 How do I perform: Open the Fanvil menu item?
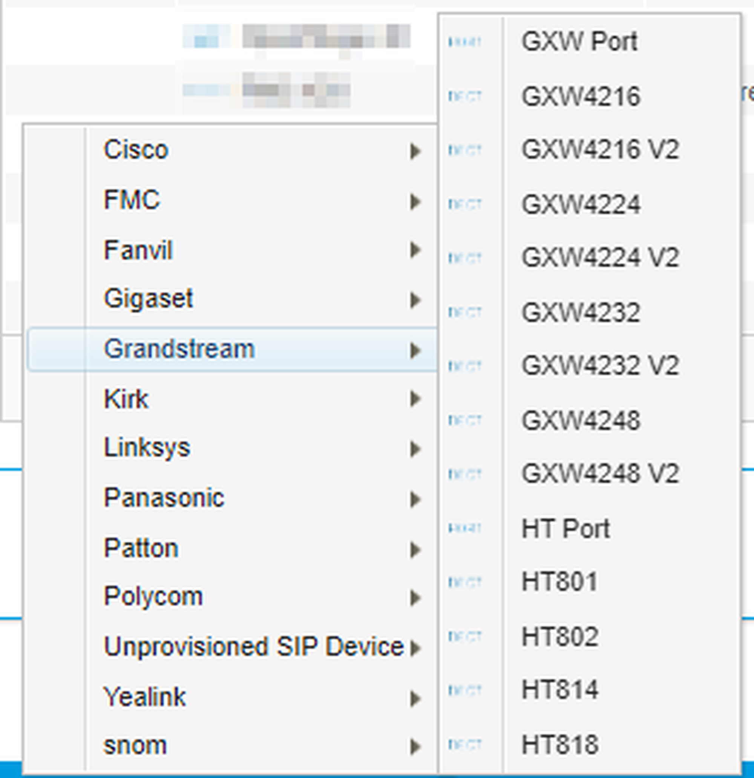pyautogui.click(x=138, y=250)
